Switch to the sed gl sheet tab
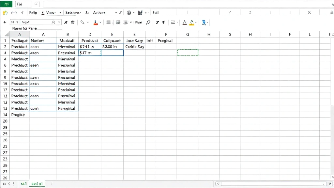 (x=37, y=183)
